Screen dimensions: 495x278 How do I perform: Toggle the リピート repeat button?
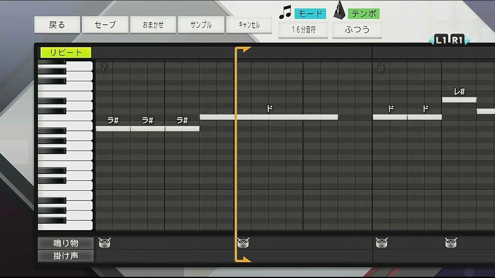[x=66, y=53]
